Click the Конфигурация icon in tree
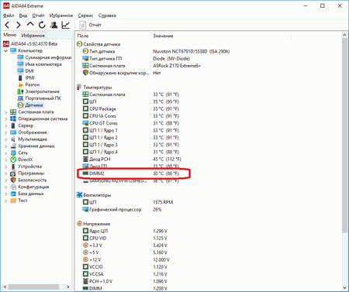Image resolution: width=349 pixels, height=292 pixels. (13, 187)
